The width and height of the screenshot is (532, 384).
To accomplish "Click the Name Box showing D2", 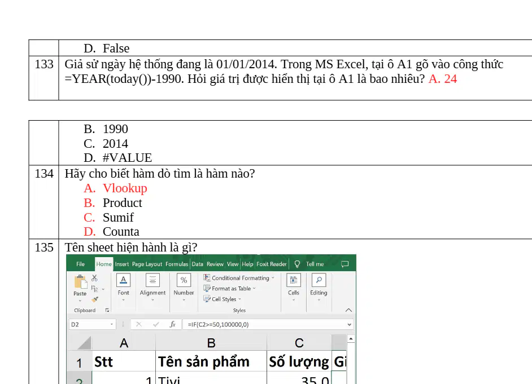I will tap(92, 324).
